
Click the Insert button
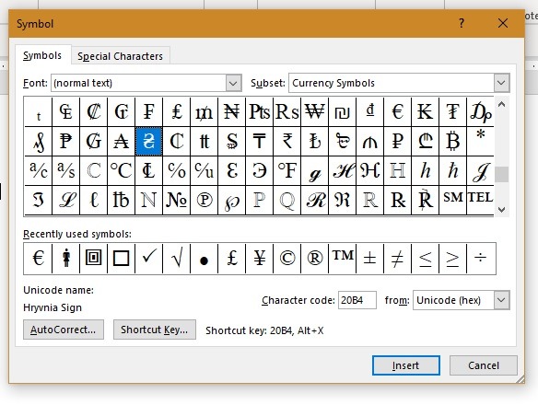click(406, 365)
